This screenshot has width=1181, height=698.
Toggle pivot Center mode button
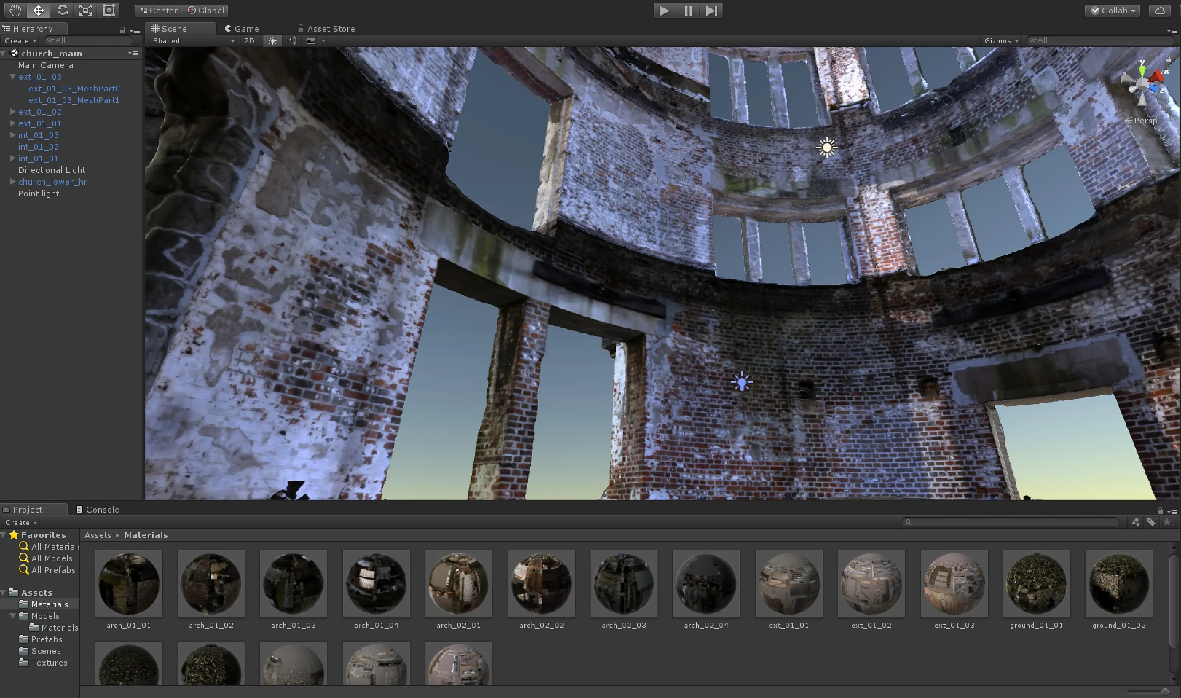point(158,10)
